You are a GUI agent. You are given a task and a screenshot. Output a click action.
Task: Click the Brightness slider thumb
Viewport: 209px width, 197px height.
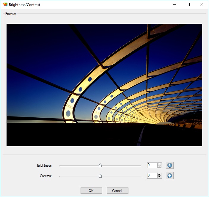pyautogui.click(x=100, y=166)
